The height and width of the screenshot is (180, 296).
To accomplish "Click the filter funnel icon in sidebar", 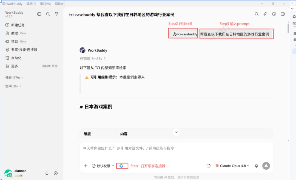I will coord(57,14).
